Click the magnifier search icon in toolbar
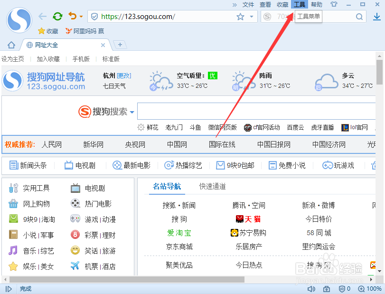This screenshot has height=294, width=385. pyautogui.click(x=359, y=17)
